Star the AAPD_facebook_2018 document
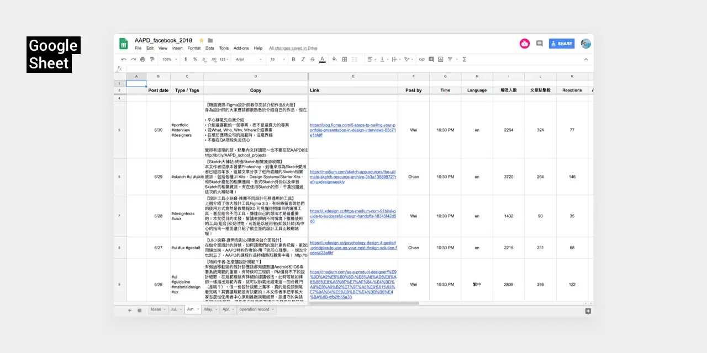 click(x=201, y=40)
